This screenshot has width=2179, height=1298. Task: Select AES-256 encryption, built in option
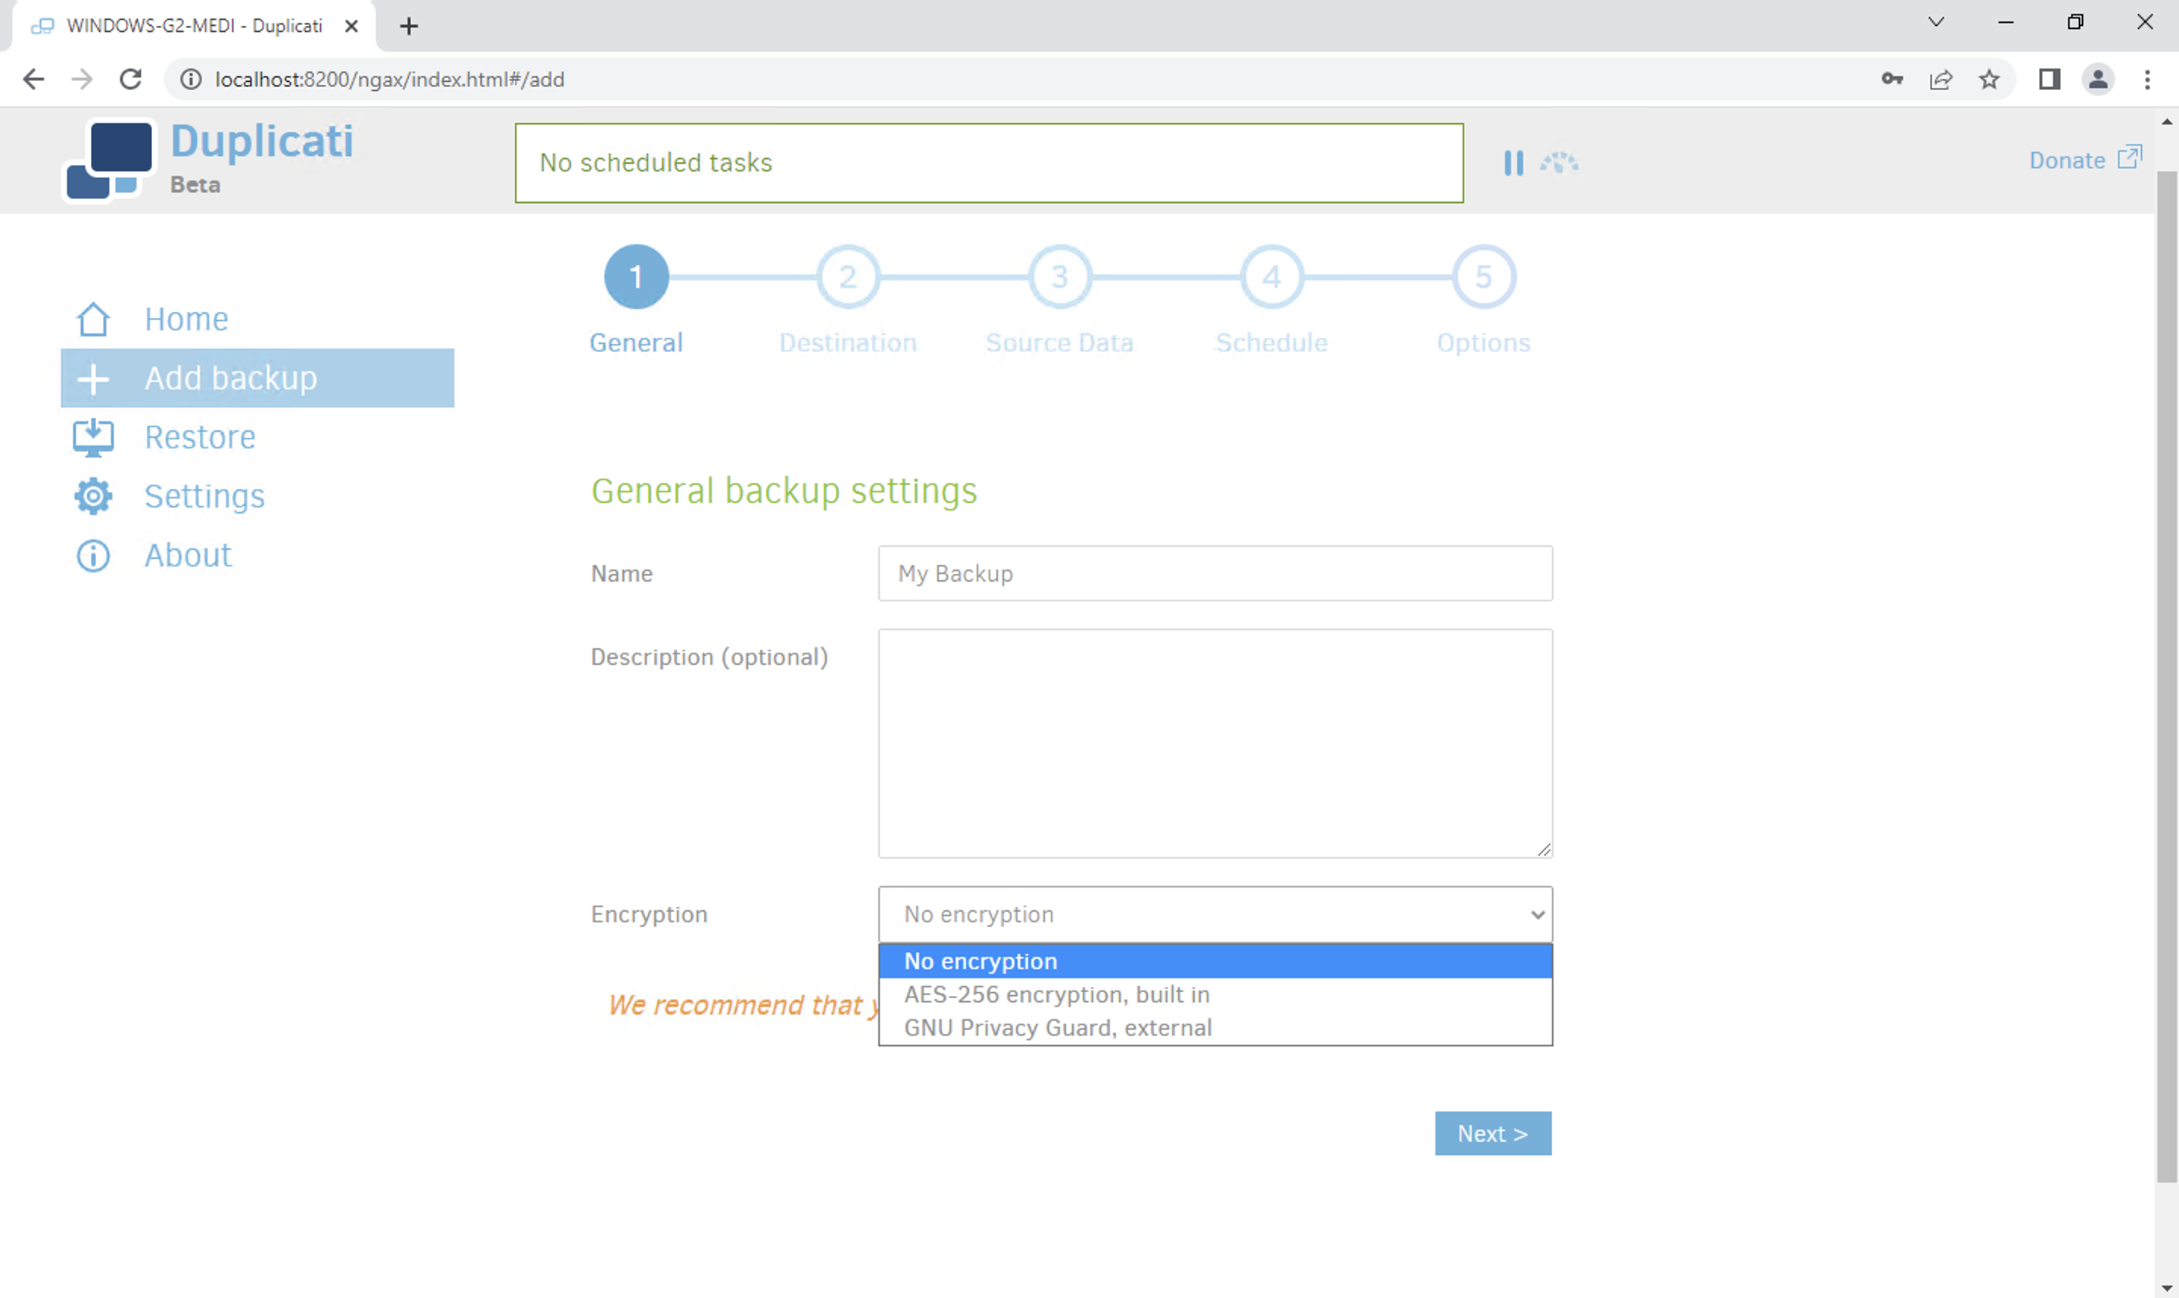[x=1056, y=994]
